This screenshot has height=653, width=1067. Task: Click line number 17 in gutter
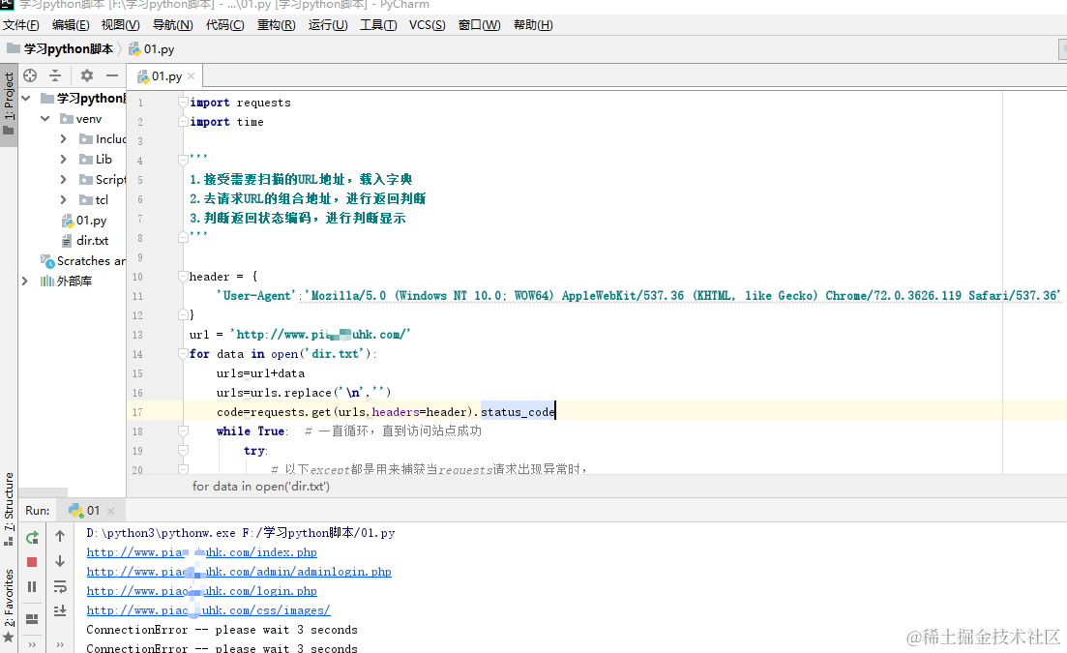click(x=137, y=412)
